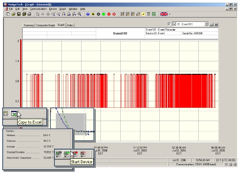
Task: Click the zoom out magnifier with minus
Action: (58, 14)
